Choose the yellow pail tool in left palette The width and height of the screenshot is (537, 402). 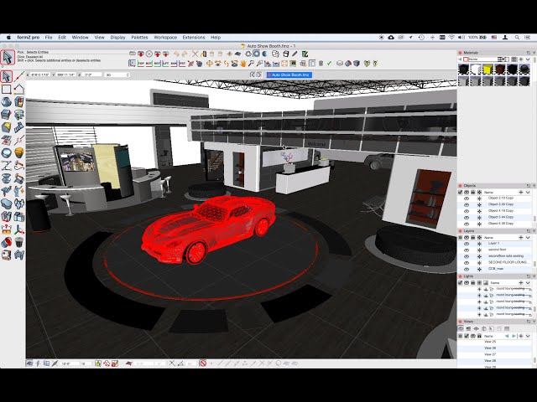click(x=19, y=152)
